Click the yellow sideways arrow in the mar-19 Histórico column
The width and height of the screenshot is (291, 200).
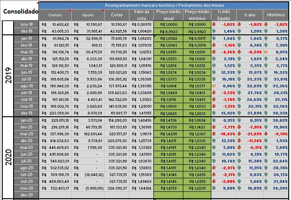point(266,52)
